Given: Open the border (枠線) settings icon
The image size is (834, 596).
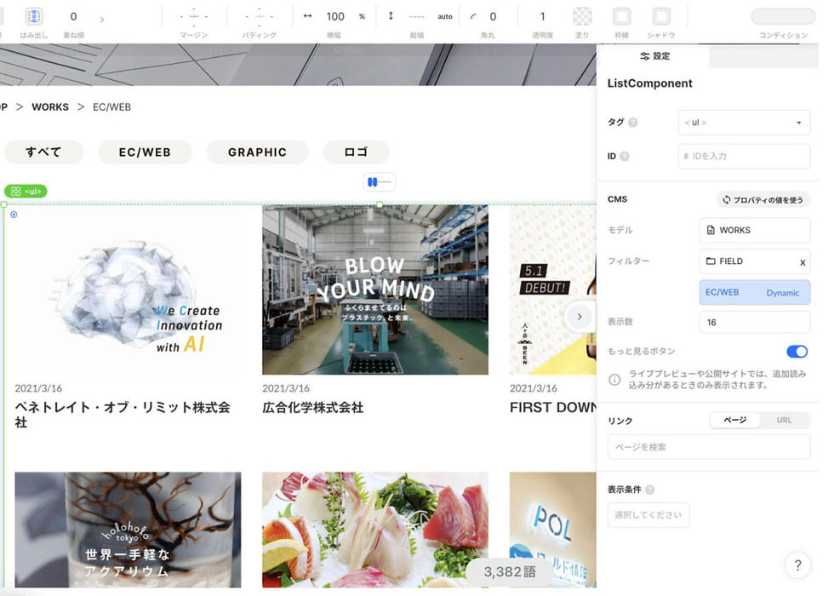Looking at the screenshot, I should 621,16.
